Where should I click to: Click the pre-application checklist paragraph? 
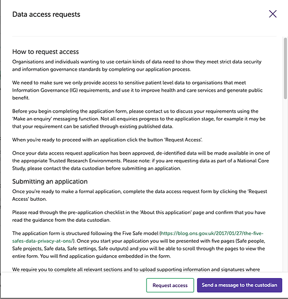point(139,216)
